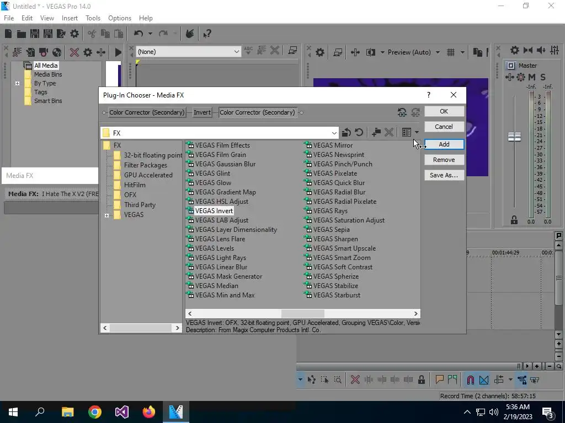Screen dimensions: 565x423
Task: Open Chrome from the Windows taskbar
Action: [95, 412]
